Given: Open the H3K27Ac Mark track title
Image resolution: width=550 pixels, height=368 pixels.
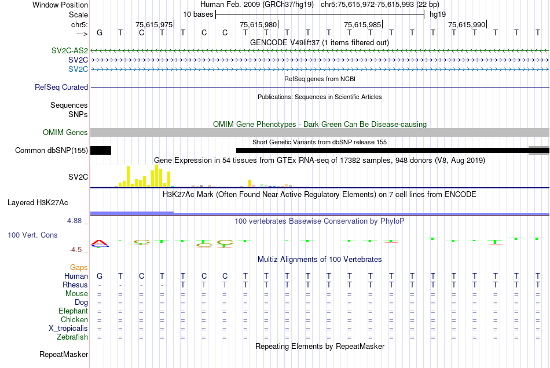Looking at the screenshot, I should coord(320,195).
